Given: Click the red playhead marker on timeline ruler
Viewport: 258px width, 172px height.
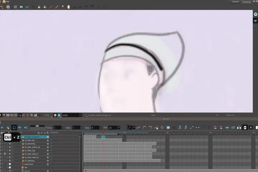Looking at the screenshot, I should (x=103, y=132).
